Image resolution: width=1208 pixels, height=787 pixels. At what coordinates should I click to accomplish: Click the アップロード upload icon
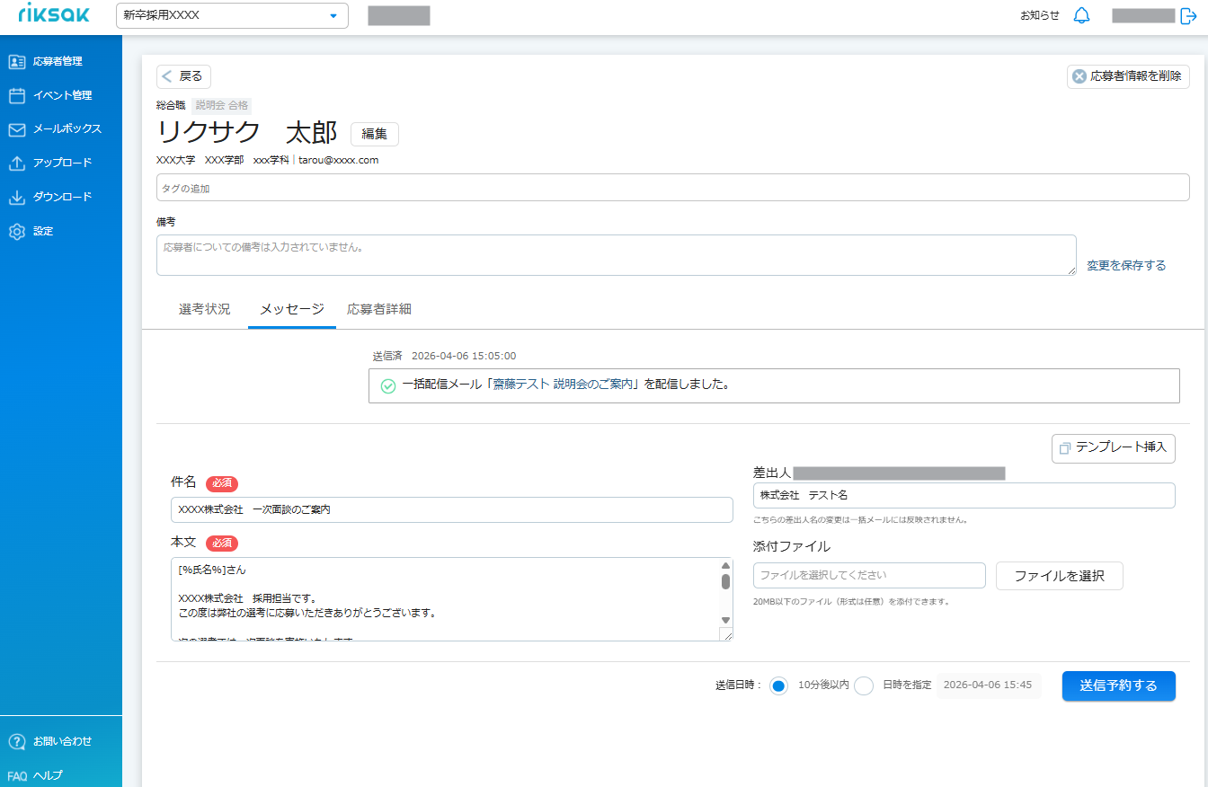click(x=16, y=164)
